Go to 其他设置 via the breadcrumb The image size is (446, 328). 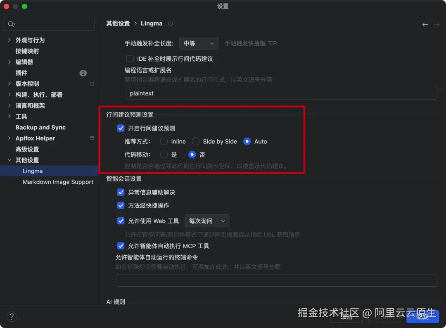pyautogui.click(x=118, y=24)
